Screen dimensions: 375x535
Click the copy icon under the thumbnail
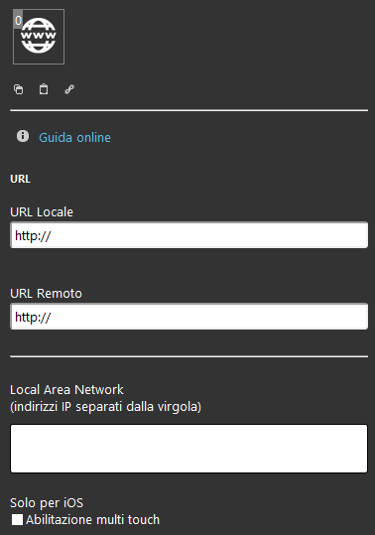(19, 89)
